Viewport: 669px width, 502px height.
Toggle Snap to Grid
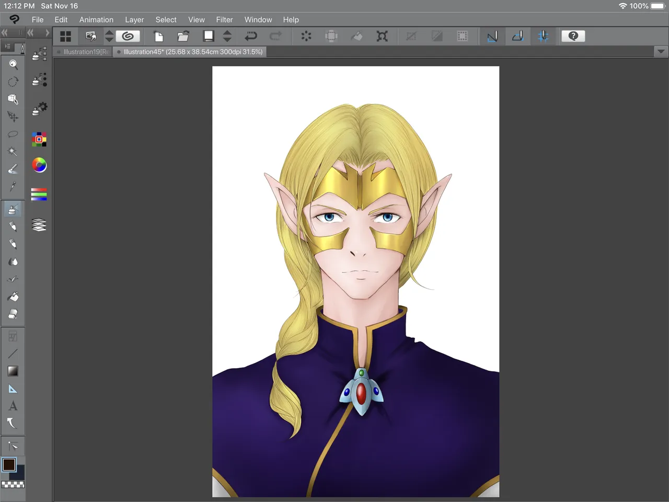click(543, 36)
